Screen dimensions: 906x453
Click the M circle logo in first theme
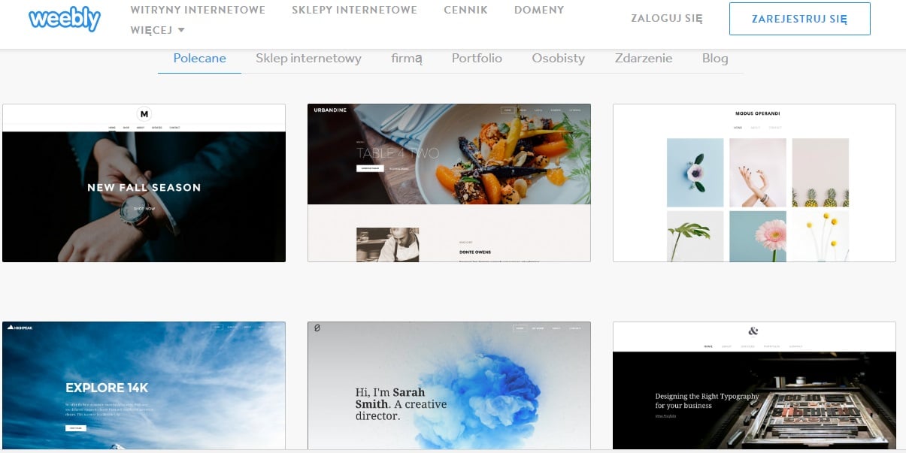click(x=144, y=114)
